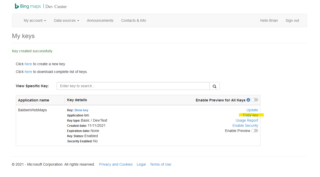
Task: Click Enable Security for the key
Action: pos(245,125)
